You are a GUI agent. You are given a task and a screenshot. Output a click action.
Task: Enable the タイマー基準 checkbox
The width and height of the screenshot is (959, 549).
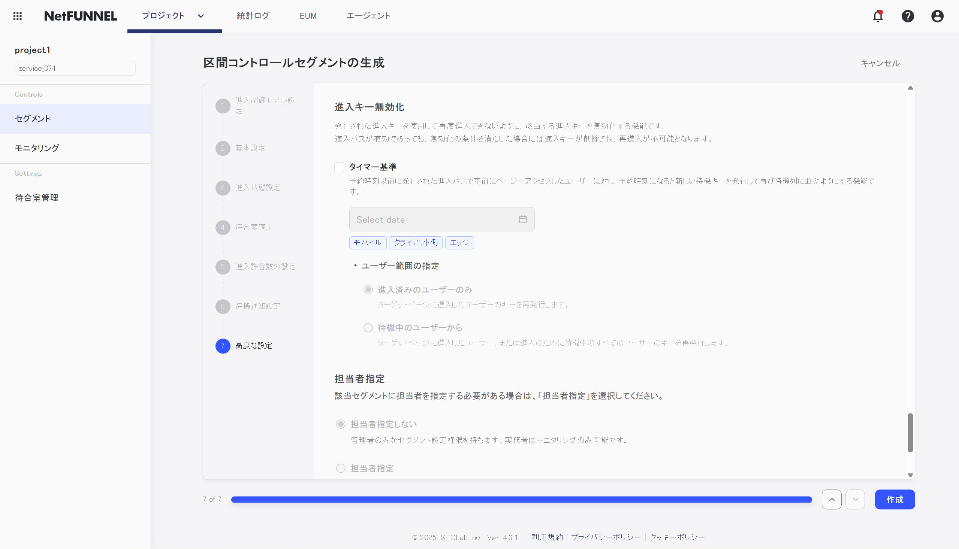(x=339, y=167)
